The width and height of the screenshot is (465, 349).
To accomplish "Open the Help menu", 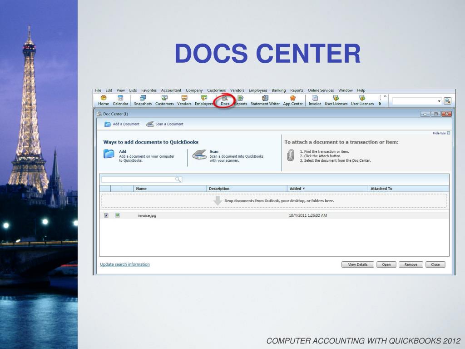I will [x=361, y=90].
